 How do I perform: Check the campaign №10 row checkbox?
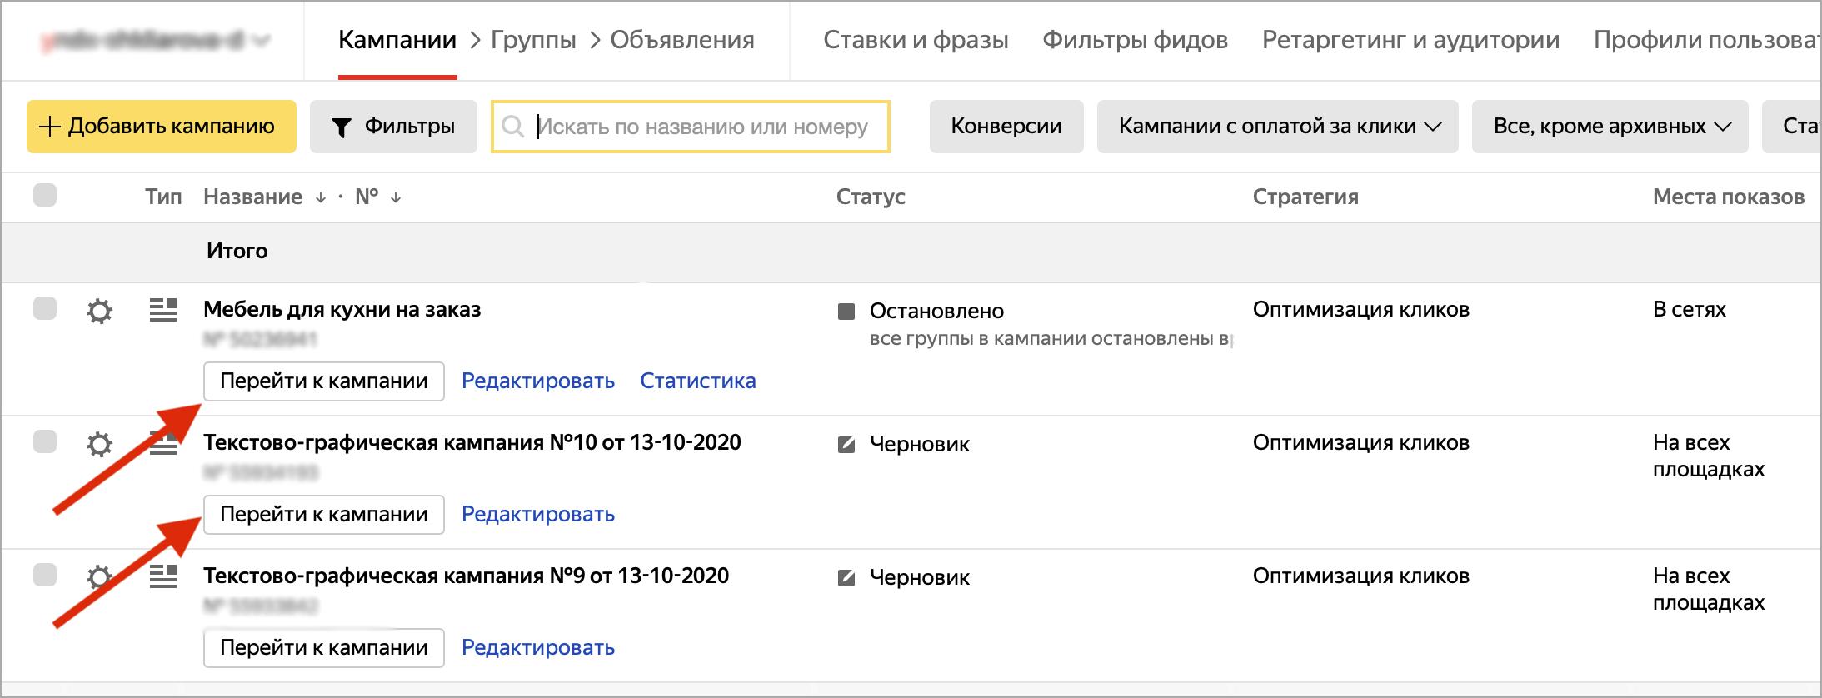[45, 441]
